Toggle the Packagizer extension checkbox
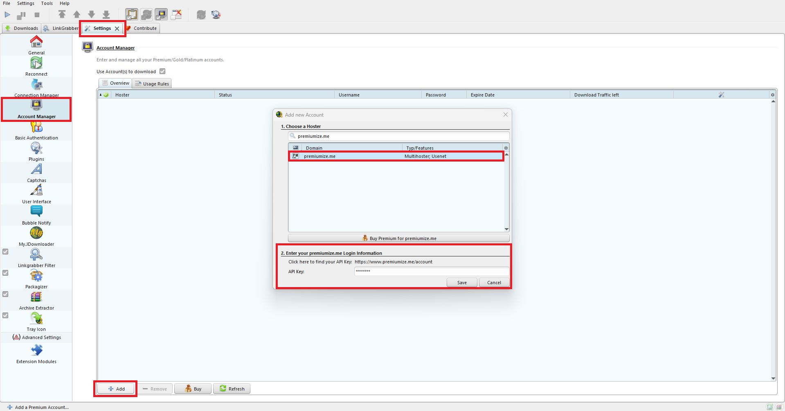This screenshot has width=785, height=411. tap(5, 273)
